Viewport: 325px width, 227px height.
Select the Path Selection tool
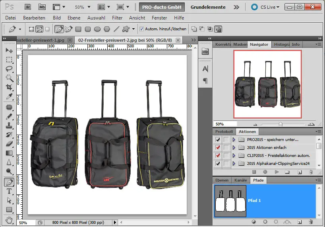pos(9,200)
